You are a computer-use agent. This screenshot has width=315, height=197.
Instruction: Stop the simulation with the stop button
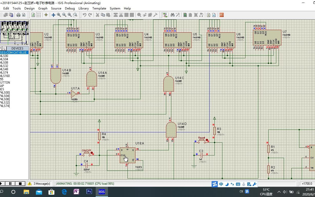pos(20,184)
